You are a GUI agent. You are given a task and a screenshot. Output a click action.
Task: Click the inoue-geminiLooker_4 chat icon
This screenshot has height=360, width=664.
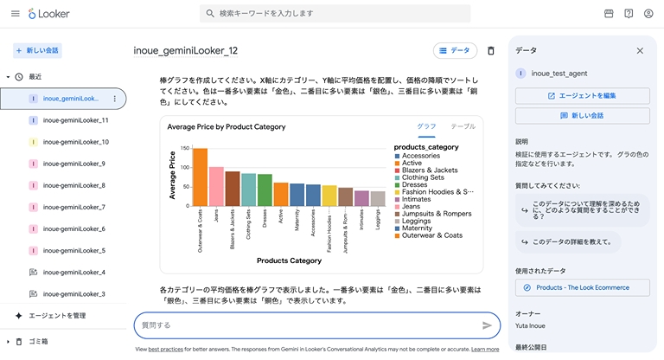(x=33, y=273)
